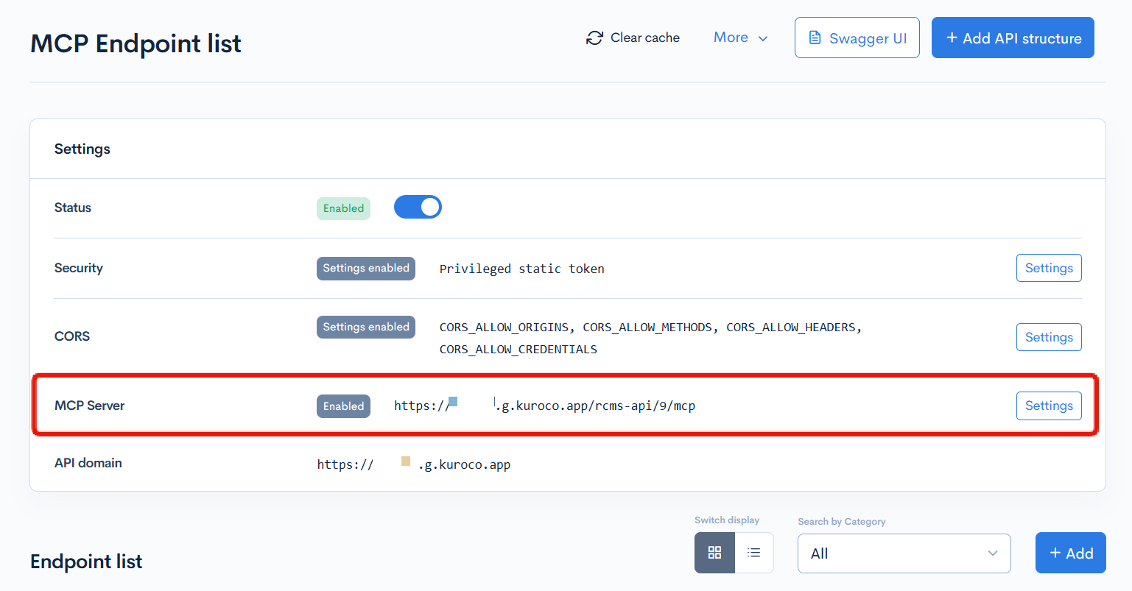Click the Enabled badge next to Status

click(x=343, y=208)
